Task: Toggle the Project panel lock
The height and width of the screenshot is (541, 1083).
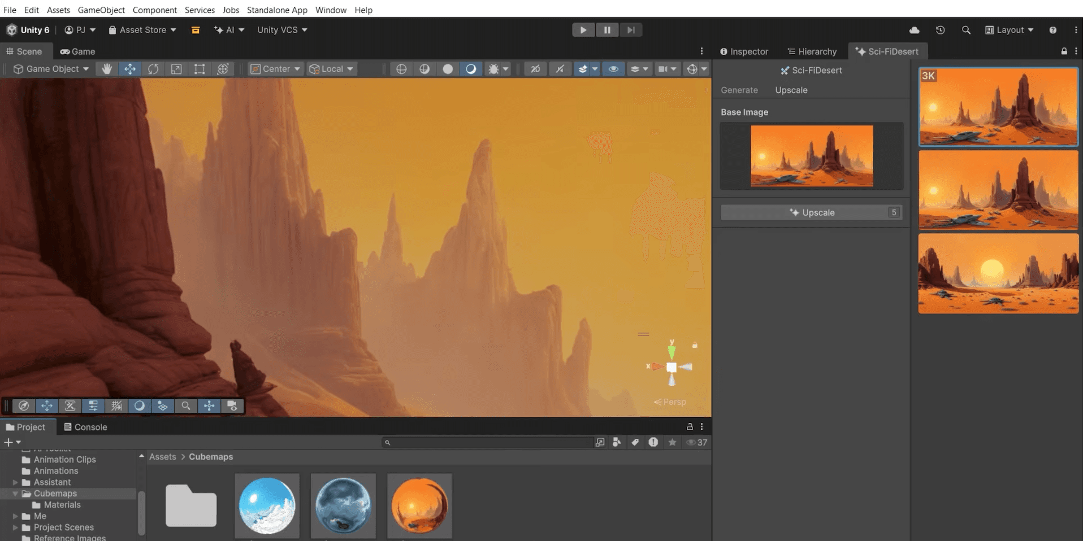Action: click(x=690, y=427)
